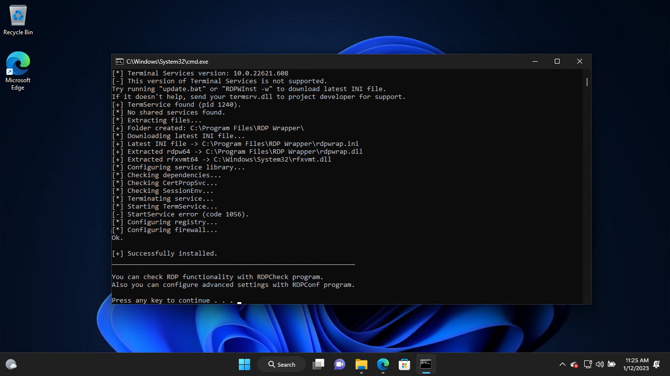Open network settings from the tray
This screenshot has width=670, height=376.
click(588, 364)
